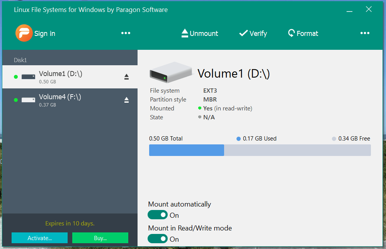
Task: Toggle Mount in Read/Write mode switch
Action: point(158,239)
